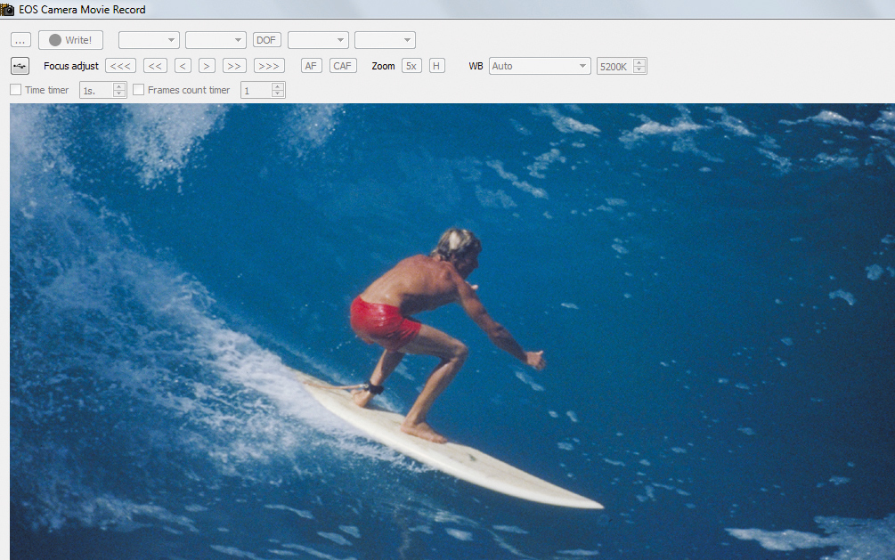Screen dimensions: 895x560
Task: Toggle the CAF continuous autofocus button
Action: (x=343, y=66)
